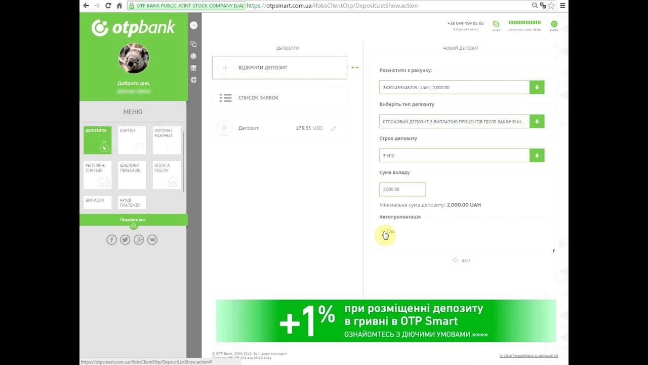Click the ДАЛІ next button

(x=461, y=260)
